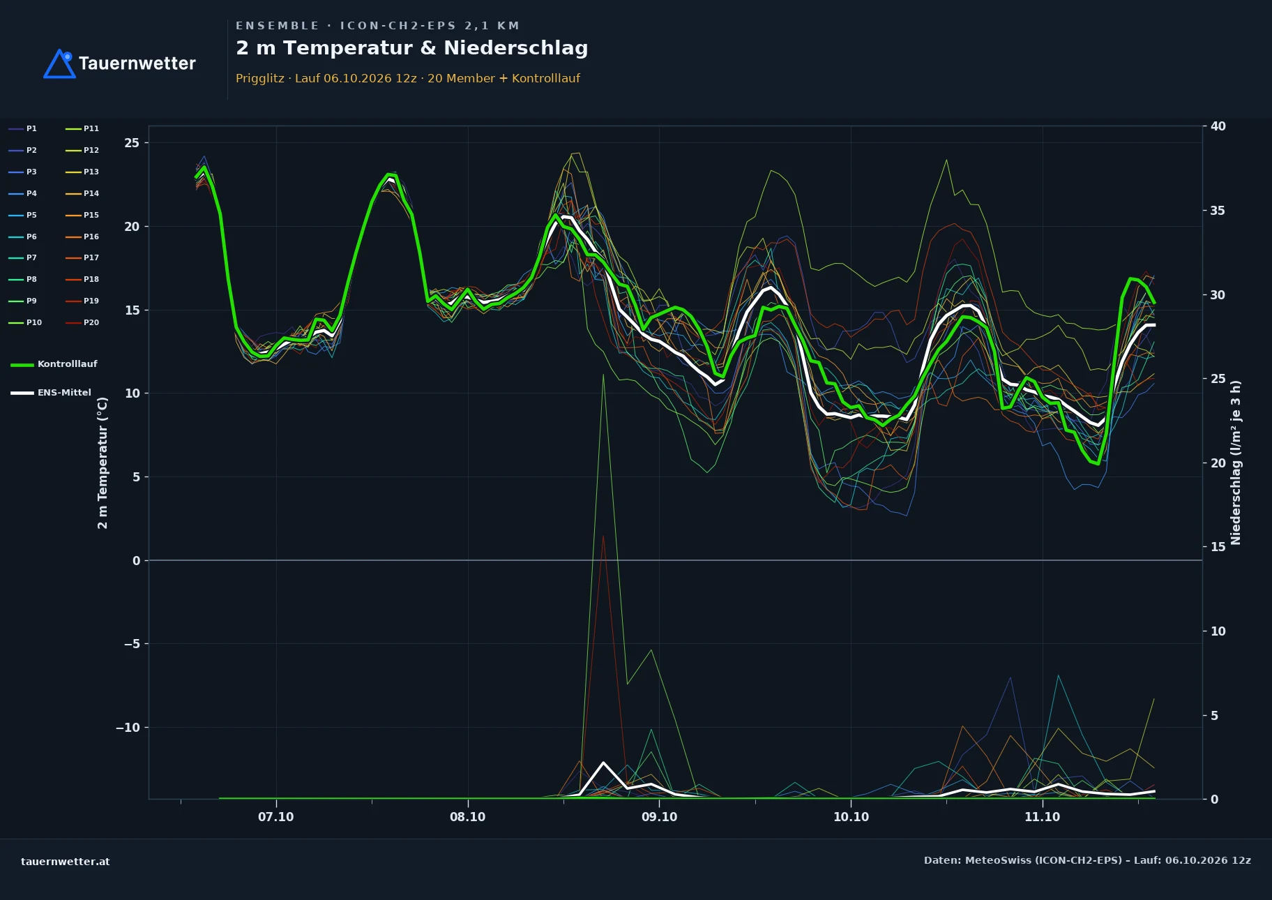Click the MeteoSwiss data source footer text
The height and width of the screenshot is (900, 1272).
(1087, 860)
